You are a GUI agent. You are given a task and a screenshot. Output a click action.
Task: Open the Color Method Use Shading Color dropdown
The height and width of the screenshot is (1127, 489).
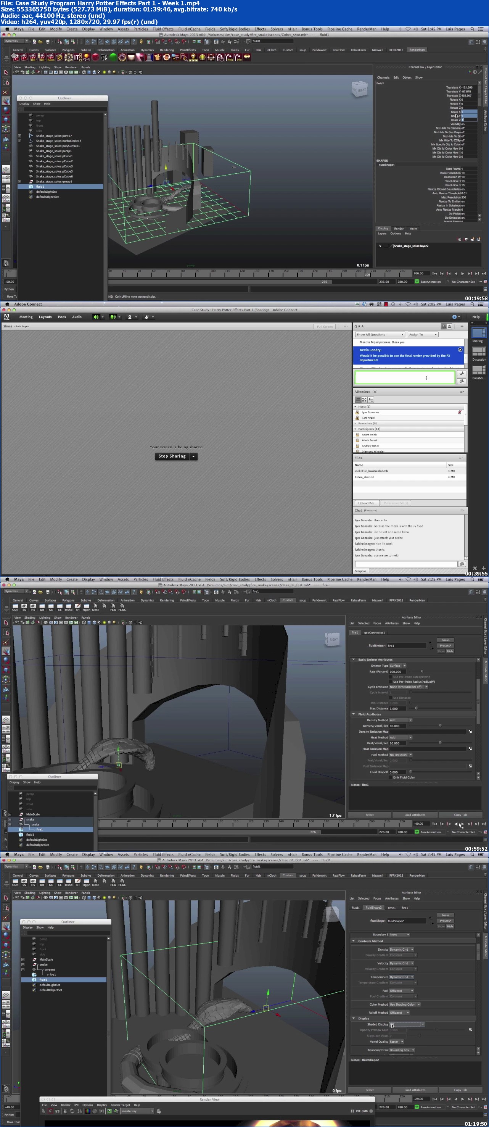(405, 1004)
